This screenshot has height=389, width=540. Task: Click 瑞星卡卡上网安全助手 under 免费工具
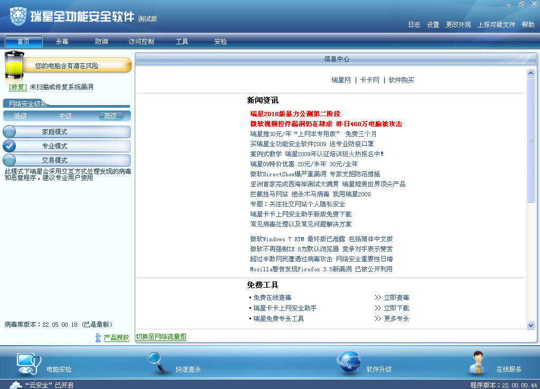(285, 308)
